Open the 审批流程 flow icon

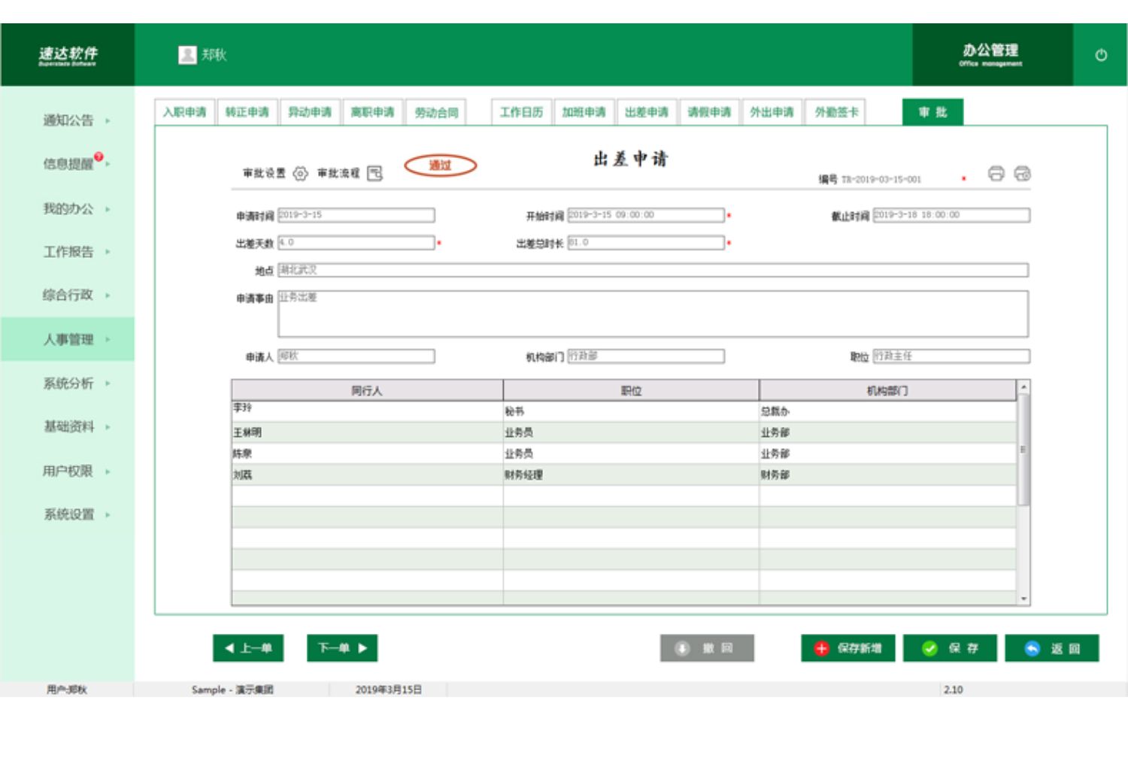pyautogui.click(x=374, y=174)
